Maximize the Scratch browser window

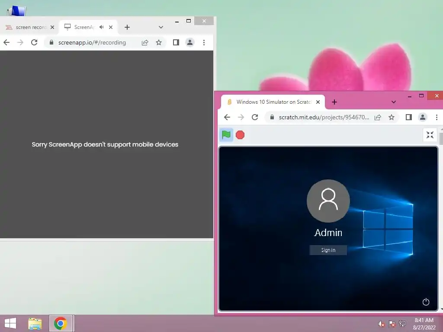pos(421,96)
